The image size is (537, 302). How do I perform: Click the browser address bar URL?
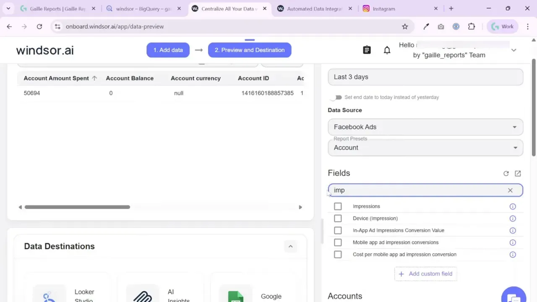tap(115, 26)
